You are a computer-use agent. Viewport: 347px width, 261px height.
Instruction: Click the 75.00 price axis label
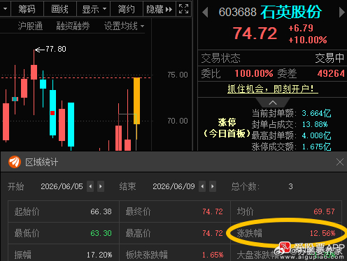point(178,75)
